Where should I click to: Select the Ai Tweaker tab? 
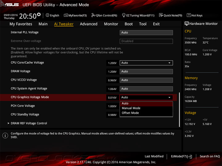pyautogui.click(x=64, y=24)
